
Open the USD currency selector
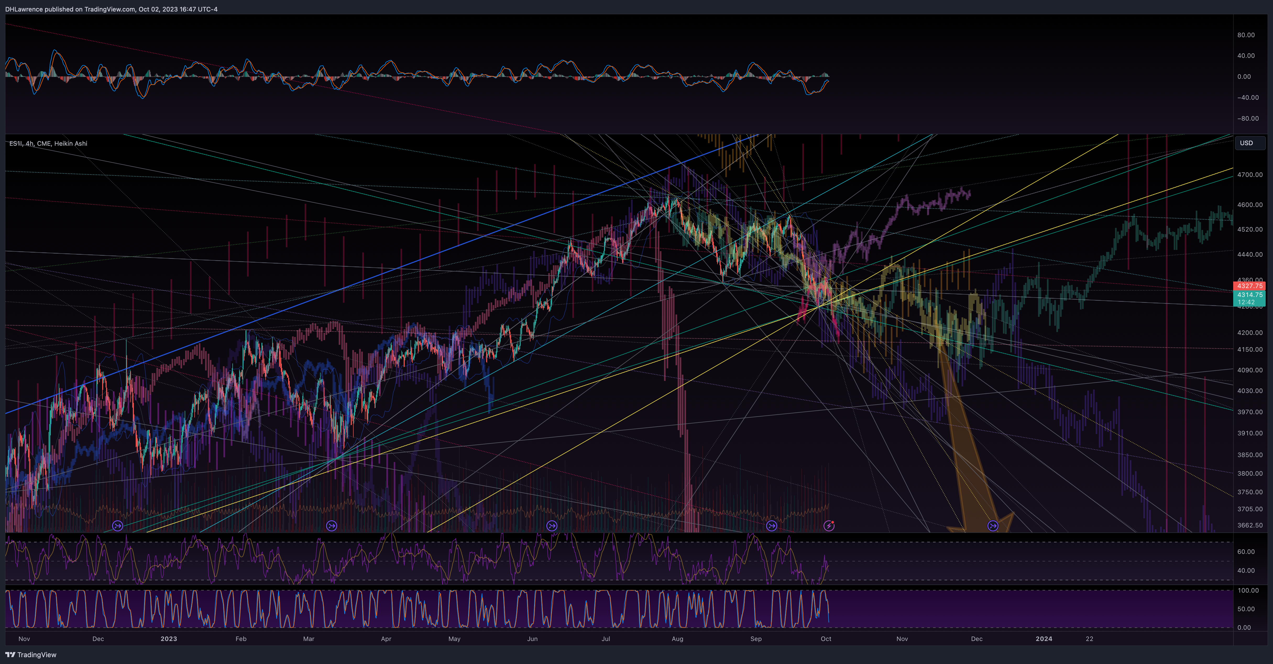pyautogui.click(x=1250, y=143)
